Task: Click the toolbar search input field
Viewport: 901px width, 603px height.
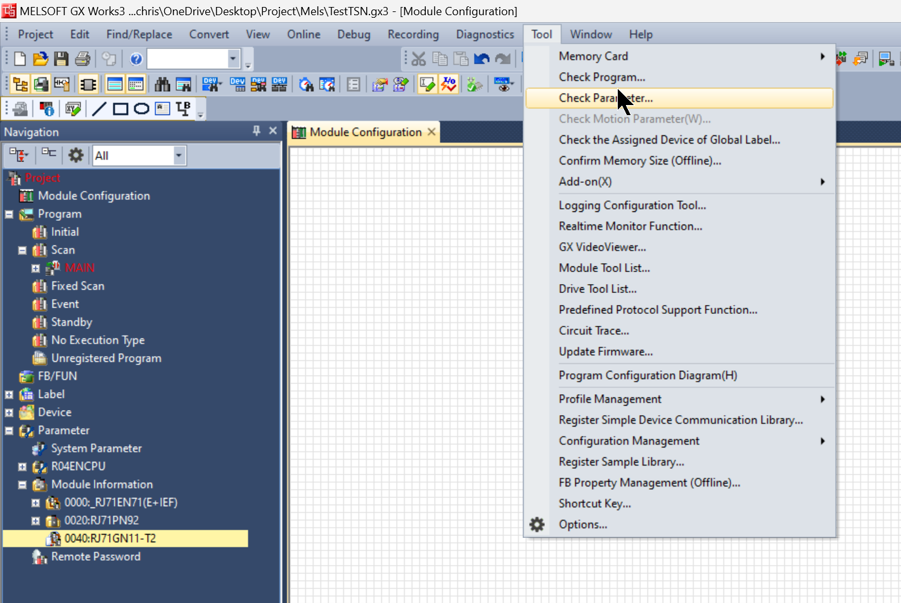Action: (188, 59)
